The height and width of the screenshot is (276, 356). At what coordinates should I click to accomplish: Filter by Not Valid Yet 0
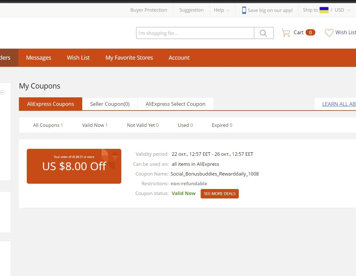tap(143, 125)
